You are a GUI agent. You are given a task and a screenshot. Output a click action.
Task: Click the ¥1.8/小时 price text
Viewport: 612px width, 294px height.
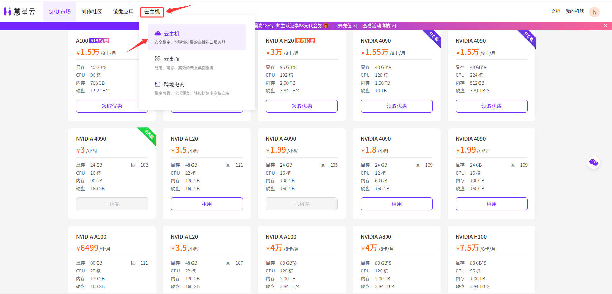375,150
